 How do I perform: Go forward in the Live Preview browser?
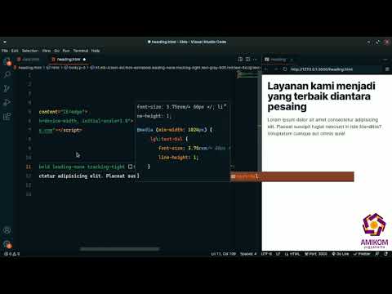pos(276,69)
